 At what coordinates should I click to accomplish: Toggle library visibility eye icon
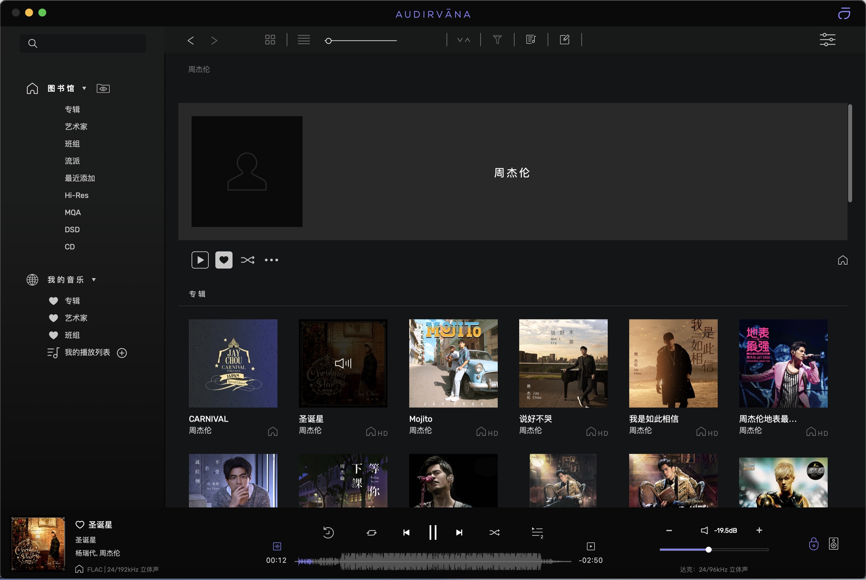click(103, 88)
